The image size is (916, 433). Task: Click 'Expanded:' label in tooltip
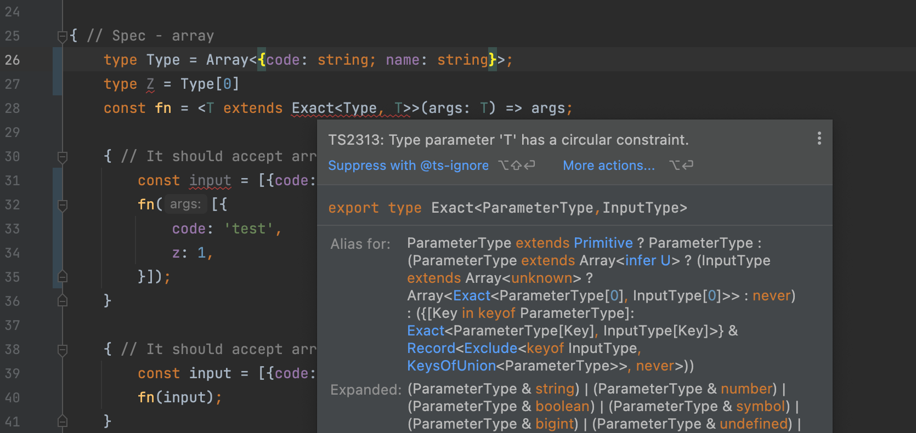pos(366,390)
